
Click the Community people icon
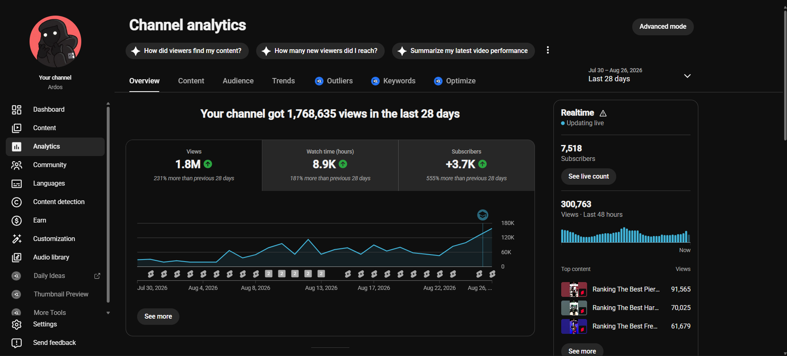click(16, 165)
